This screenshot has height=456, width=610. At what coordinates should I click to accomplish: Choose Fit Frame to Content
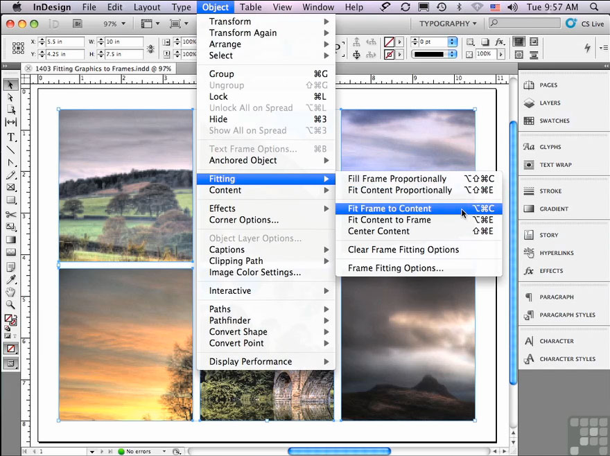coord(419,209)
